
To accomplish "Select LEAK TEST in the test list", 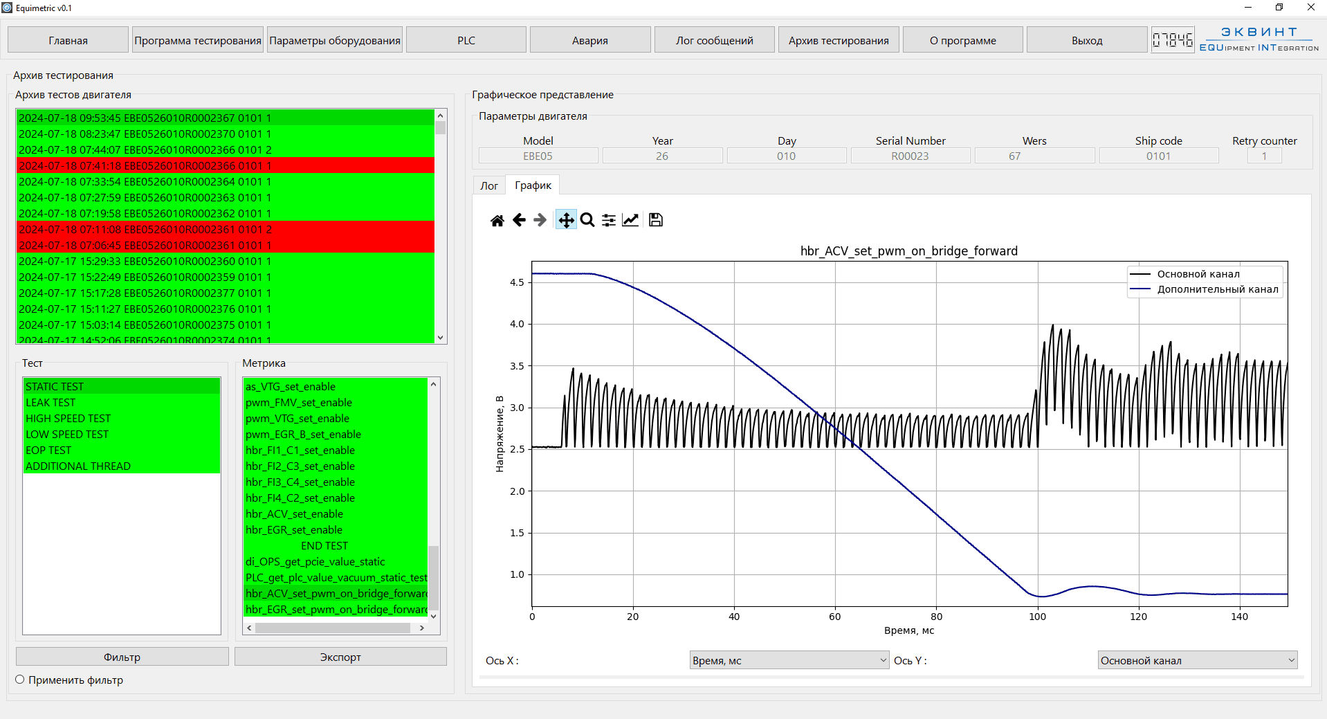I will coord(51,402).
